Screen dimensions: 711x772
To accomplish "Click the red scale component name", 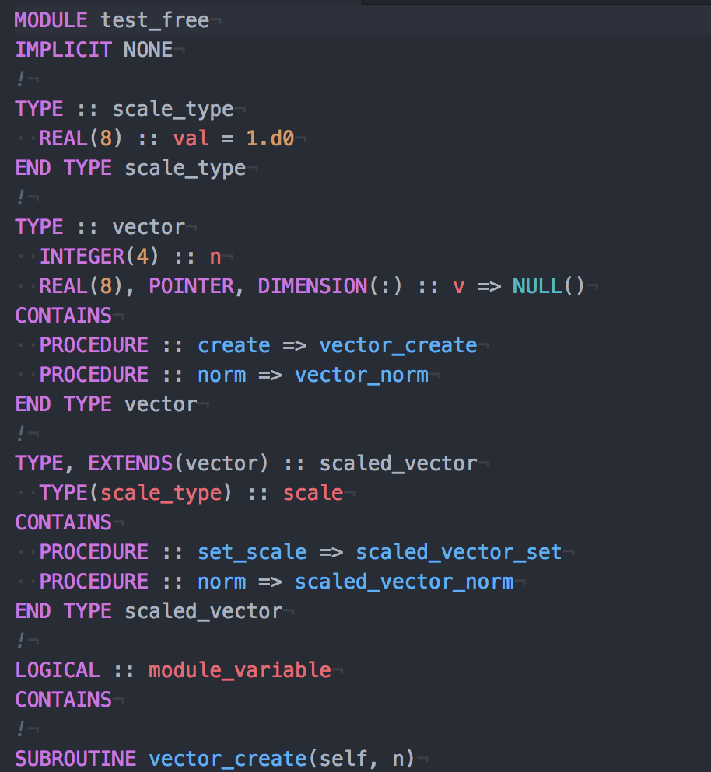I will coord(313,493).
